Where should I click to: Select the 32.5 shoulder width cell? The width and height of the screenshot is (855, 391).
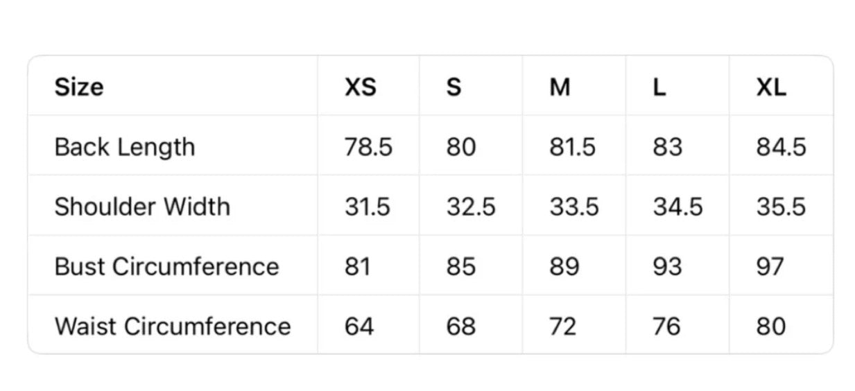tap(471, 207)
